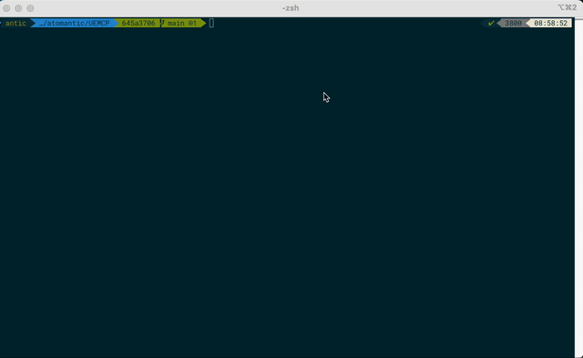Click the 3800 counter segment on the right
The height and width of the screenshot is (358, 583).
pyautogui.click(x=513, y=23)
